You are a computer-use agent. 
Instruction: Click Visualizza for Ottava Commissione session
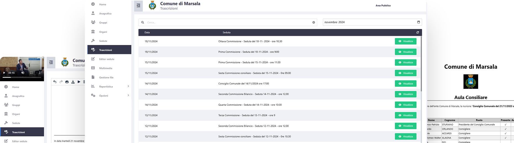[x=405, y=41]
